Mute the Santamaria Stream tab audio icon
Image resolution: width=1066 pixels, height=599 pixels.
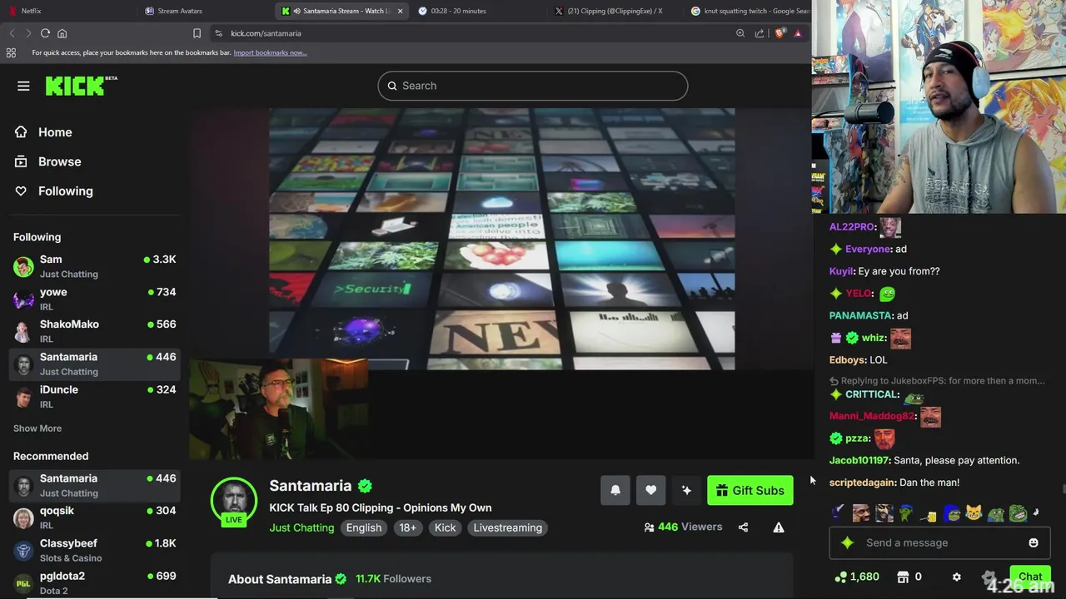[297, 11]
